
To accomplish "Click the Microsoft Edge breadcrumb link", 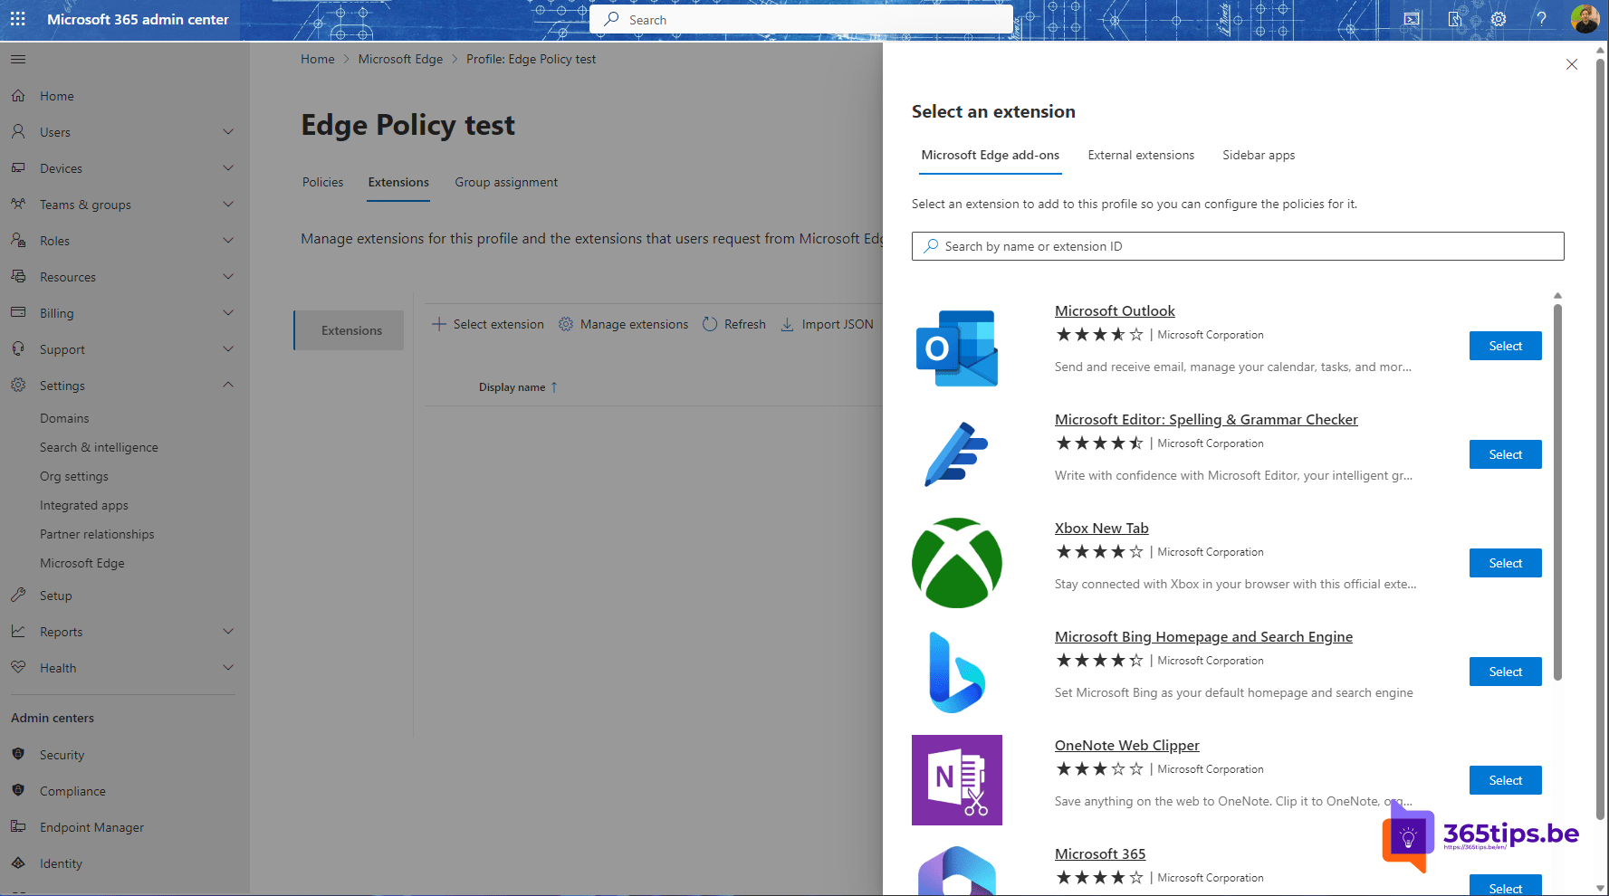I will tap(400, 59).
